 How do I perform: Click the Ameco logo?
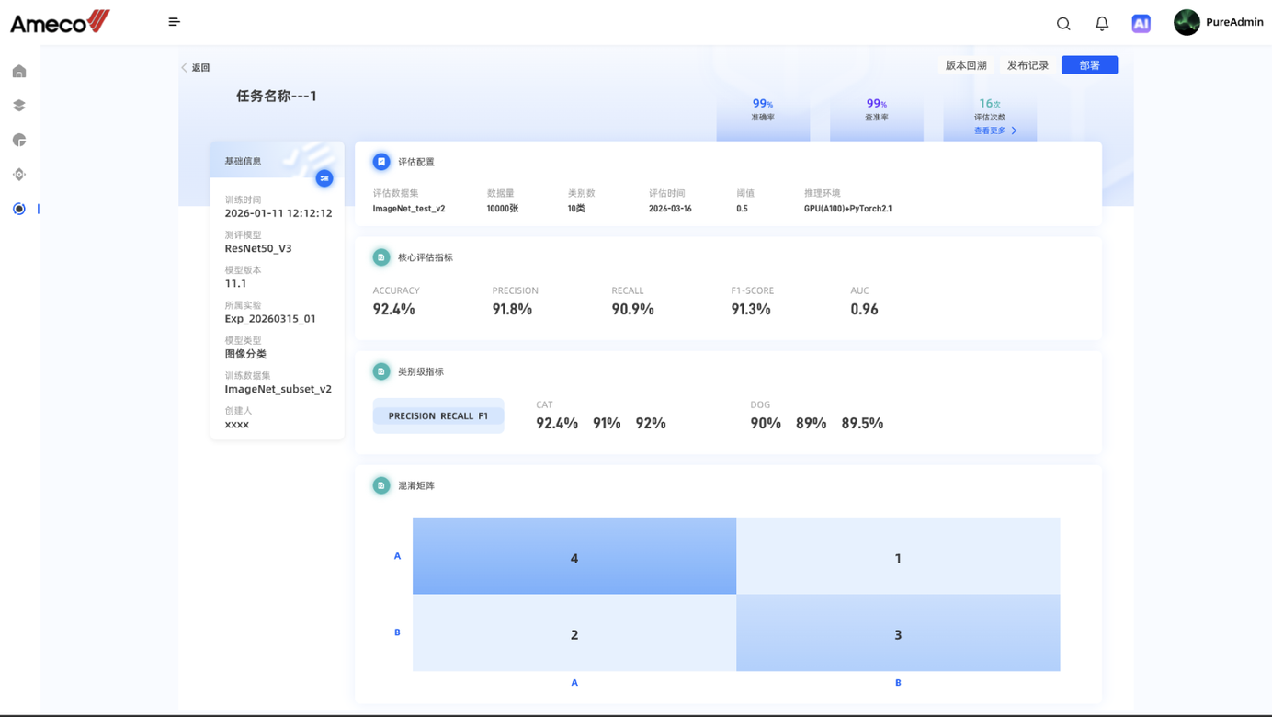point(60,22)
